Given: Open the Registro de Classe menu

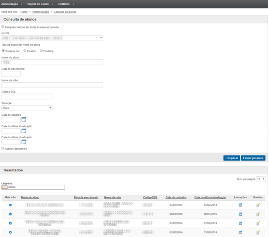Looking at the screenshot, I should click(38, 4).
